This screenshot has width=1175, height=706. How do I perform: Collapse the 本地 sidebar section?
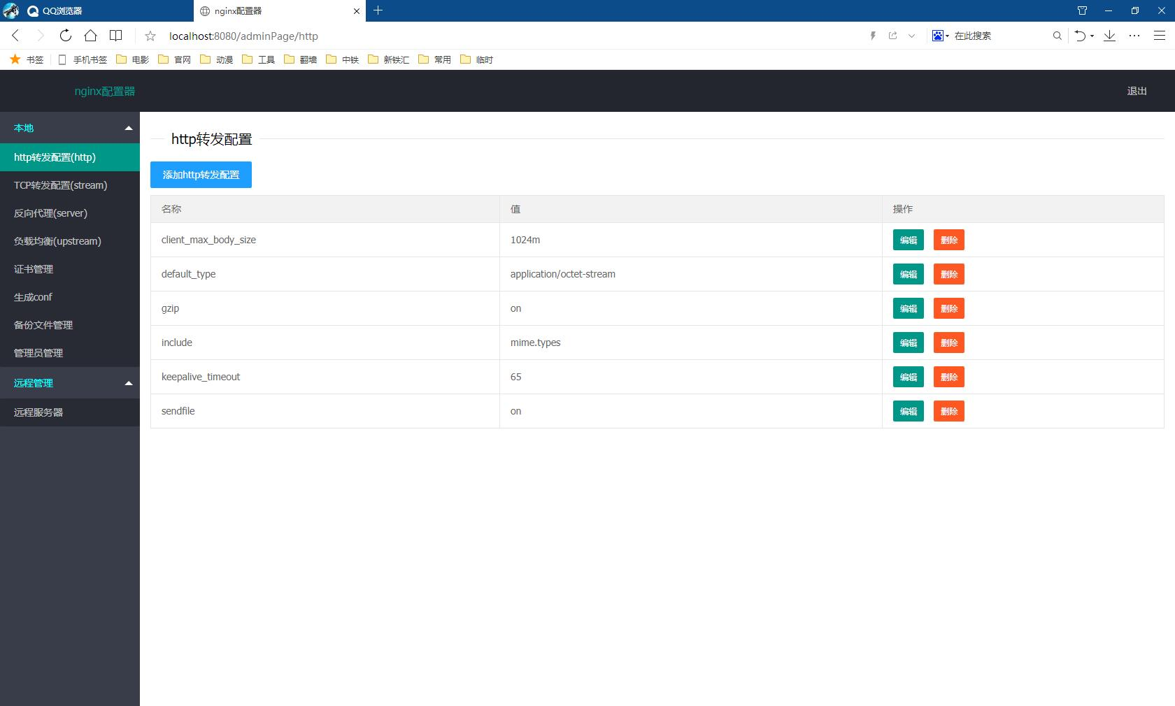pyautogui.click(x=70, y=128)
